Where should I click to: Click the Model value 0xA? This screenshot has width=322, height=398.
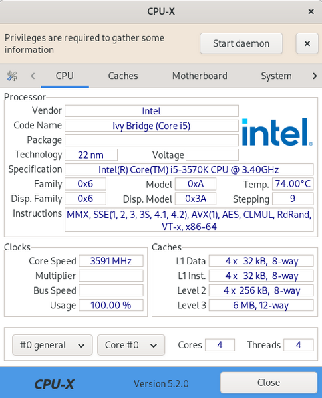click(x=196, y=184)
